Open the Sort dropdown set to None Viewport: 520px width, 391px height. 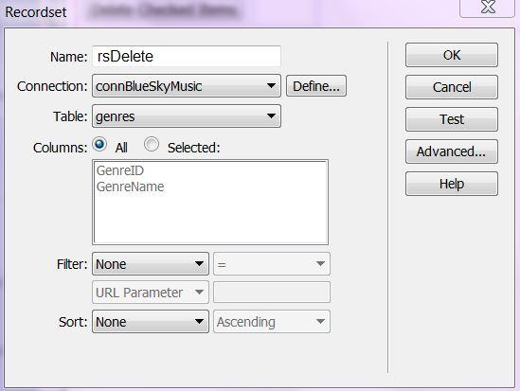coord(151,322)
